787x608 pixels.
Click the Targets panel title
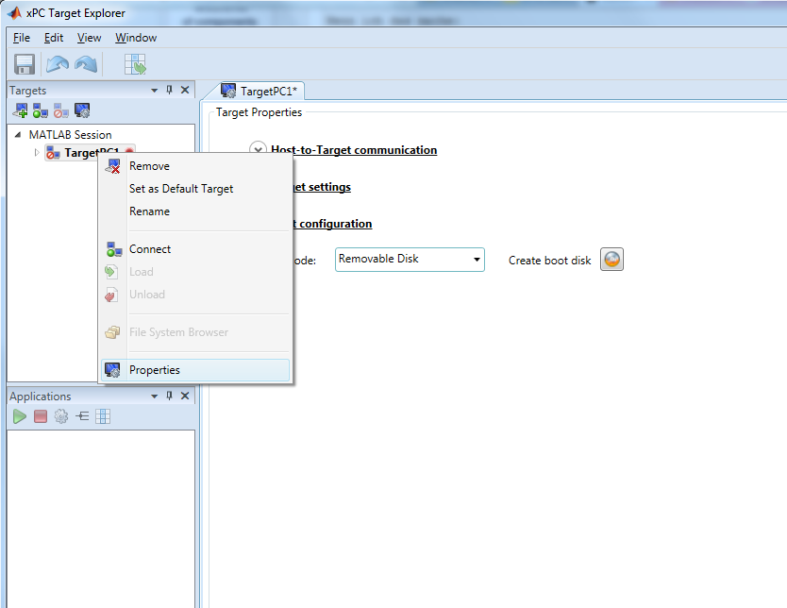tap(27, 91)
